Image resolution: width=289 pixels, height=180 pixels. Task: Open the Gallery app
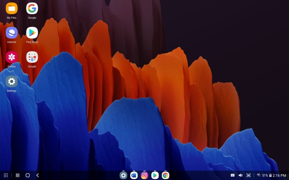11,57
